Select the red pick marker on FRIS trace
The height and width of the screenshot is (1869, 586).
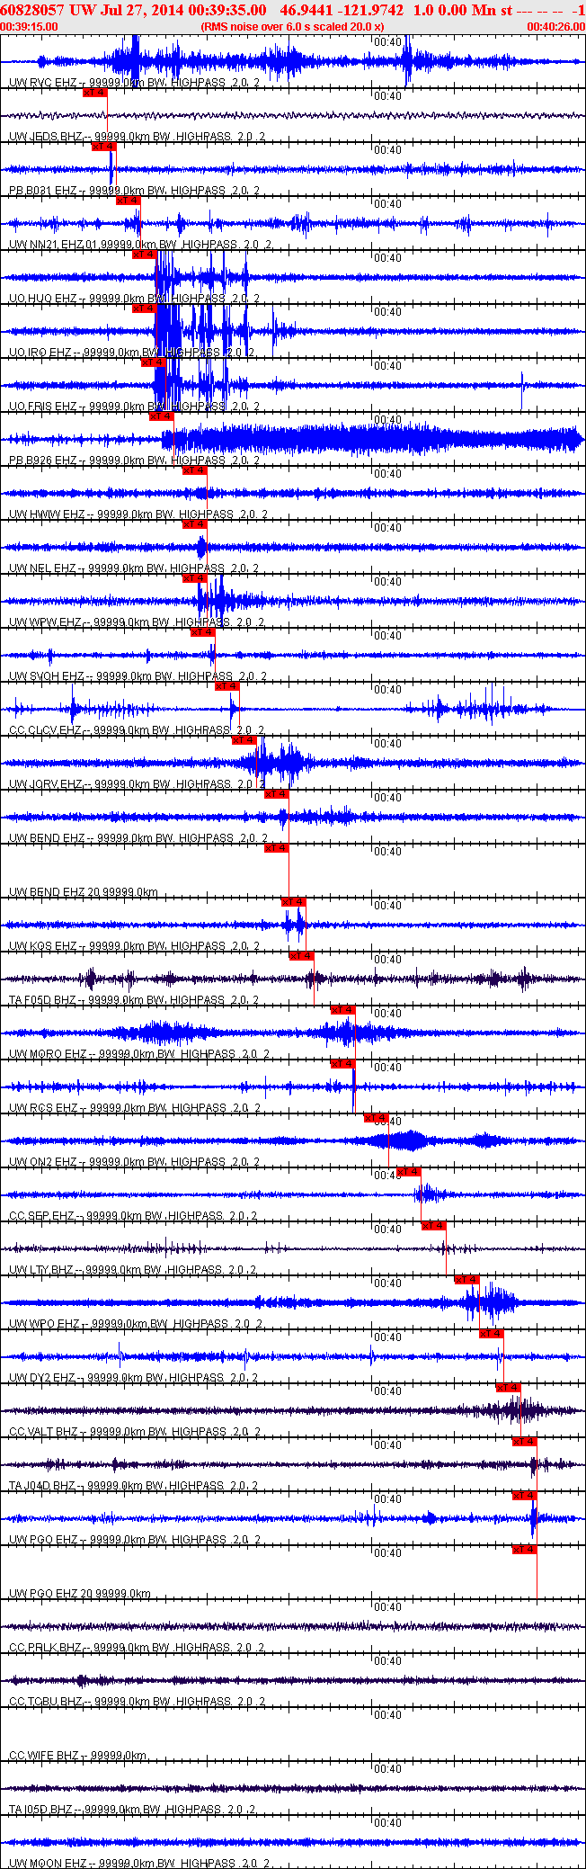[154, 362]
